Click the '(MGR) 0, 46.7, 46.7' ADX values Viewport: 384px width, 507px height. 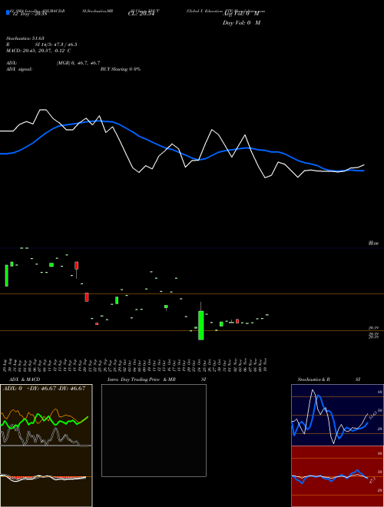click(x=78, y=63)
